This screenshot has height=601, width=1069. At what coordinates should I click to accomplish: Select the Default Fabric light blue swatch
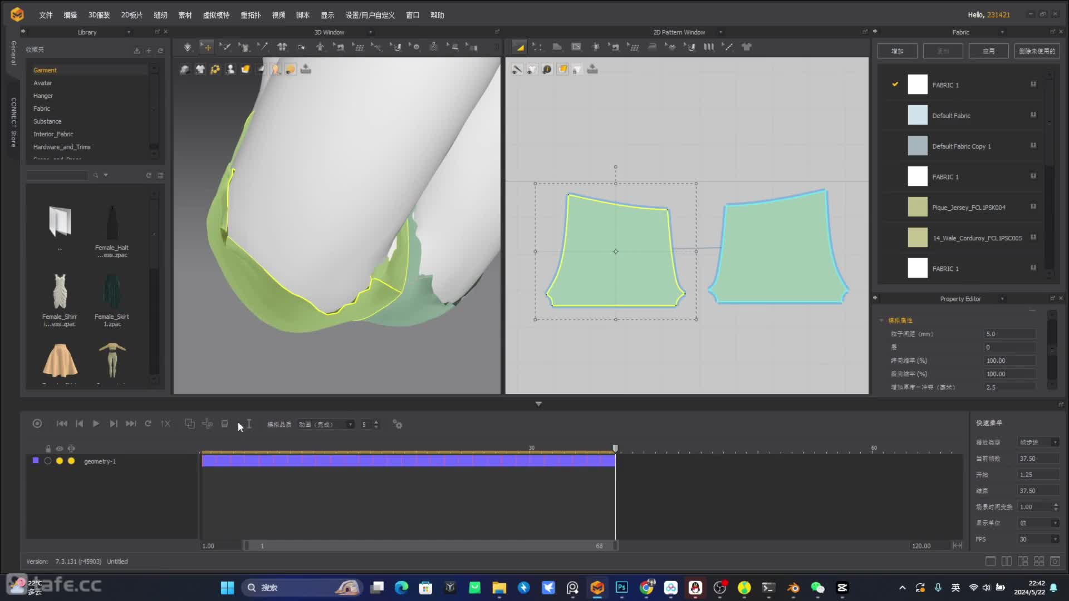918,115
